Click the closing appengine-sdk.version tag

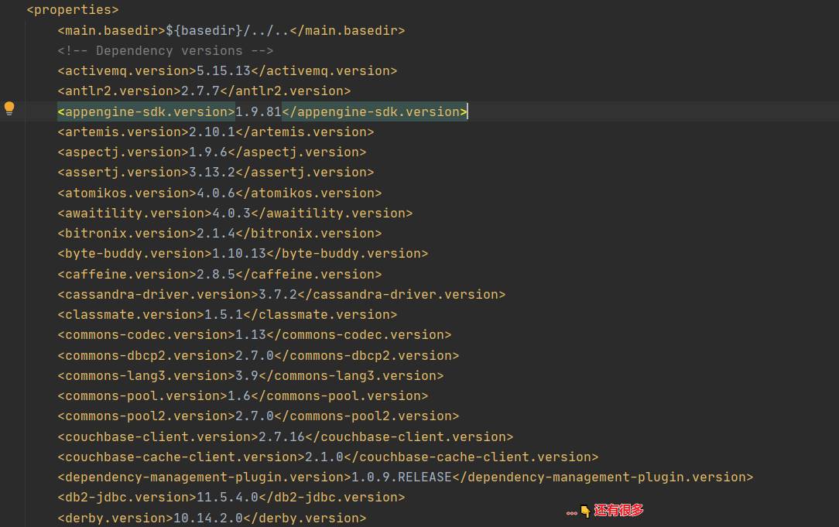(x=375, y=111)
